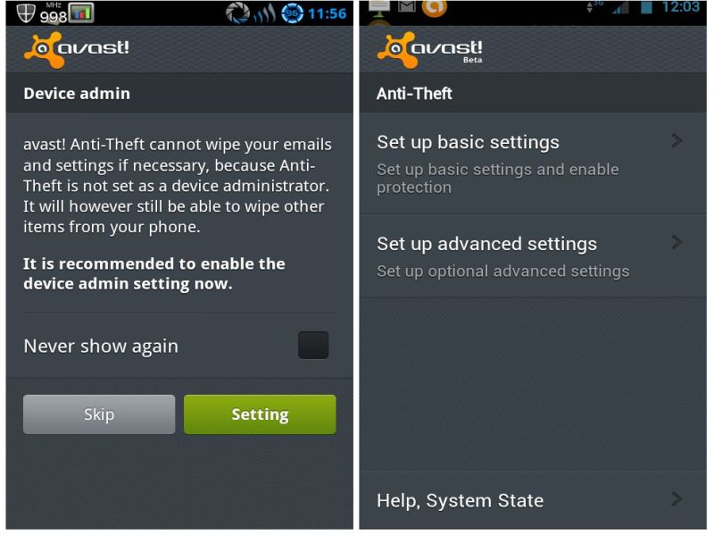The width and height of the screenshot is (714, 536).
Task: Expand Set up basic settings chevron
Action: tap(677, 141)
